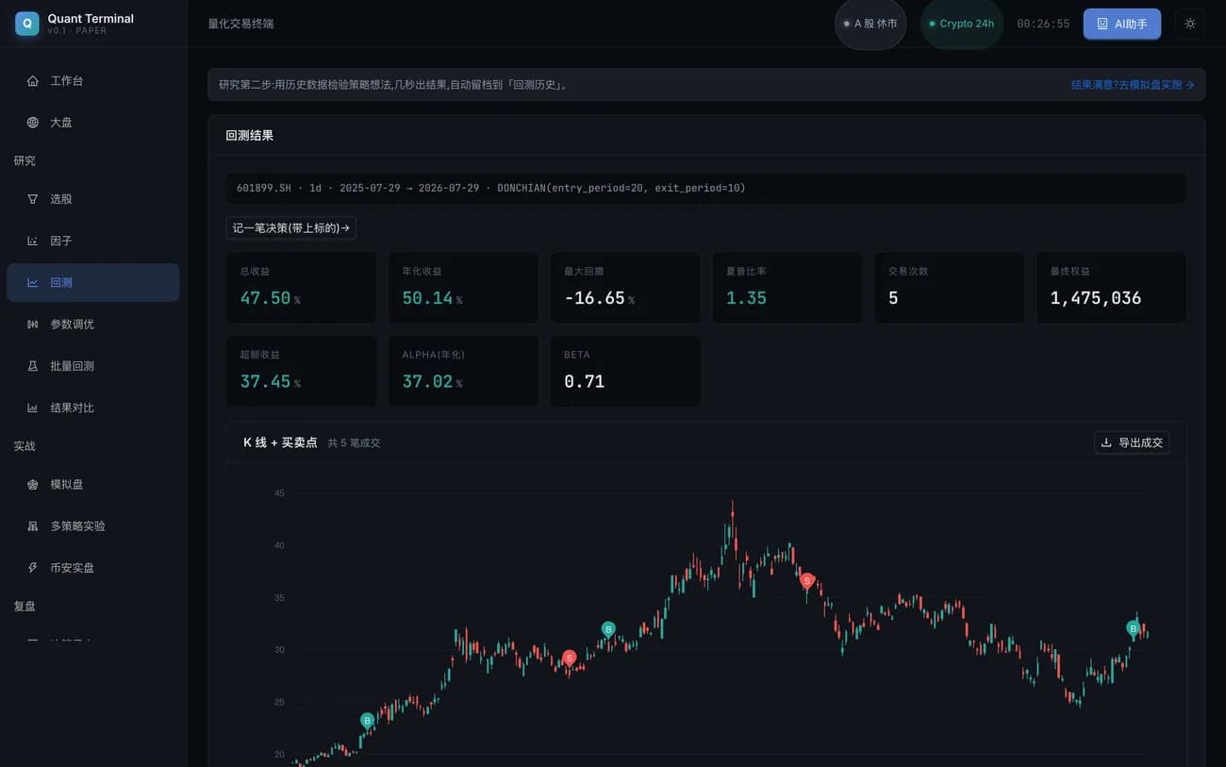Click the 币安实盘 lightning icon

(33, 568)
